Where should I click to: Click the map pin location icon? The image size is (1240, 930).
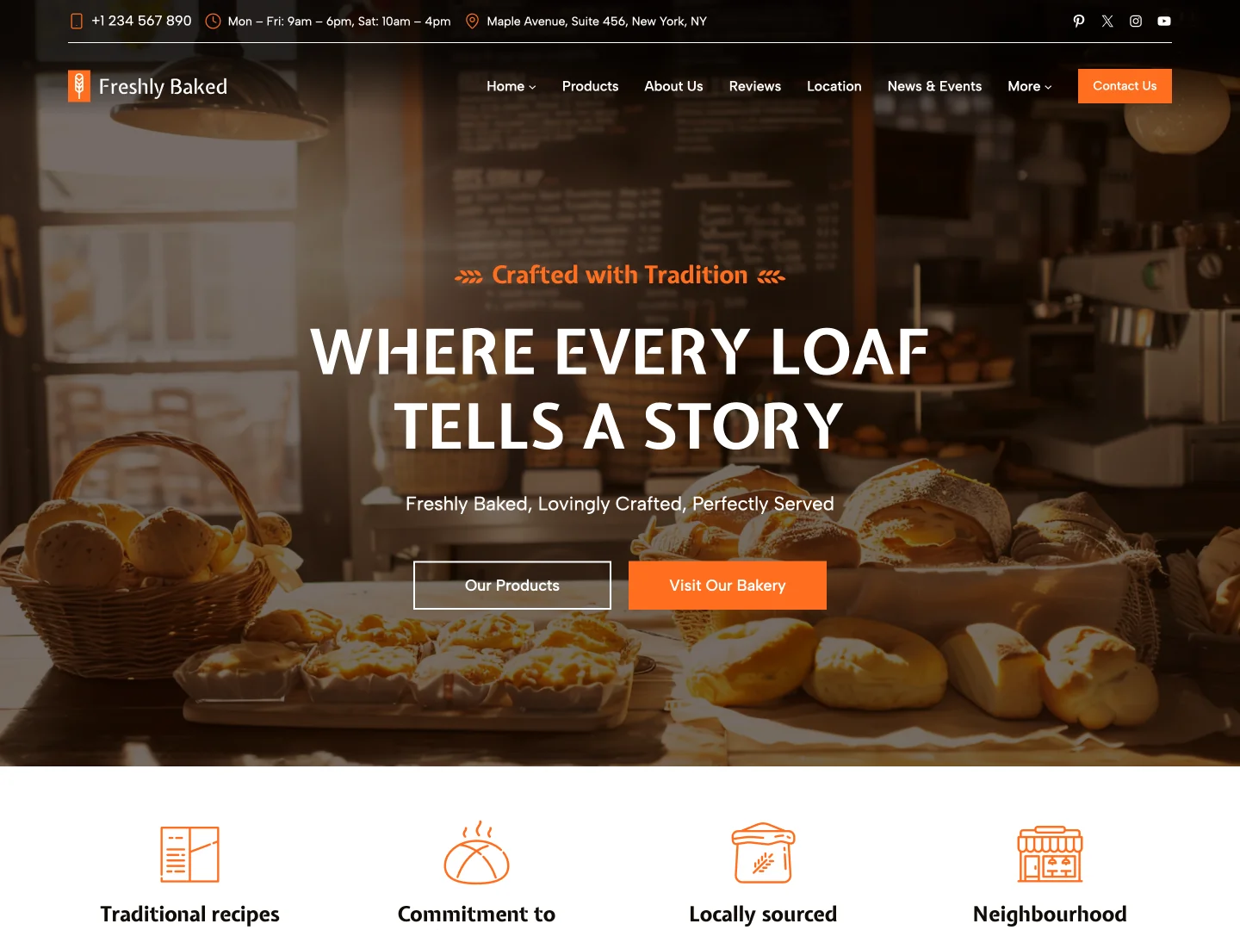[472, 21]
